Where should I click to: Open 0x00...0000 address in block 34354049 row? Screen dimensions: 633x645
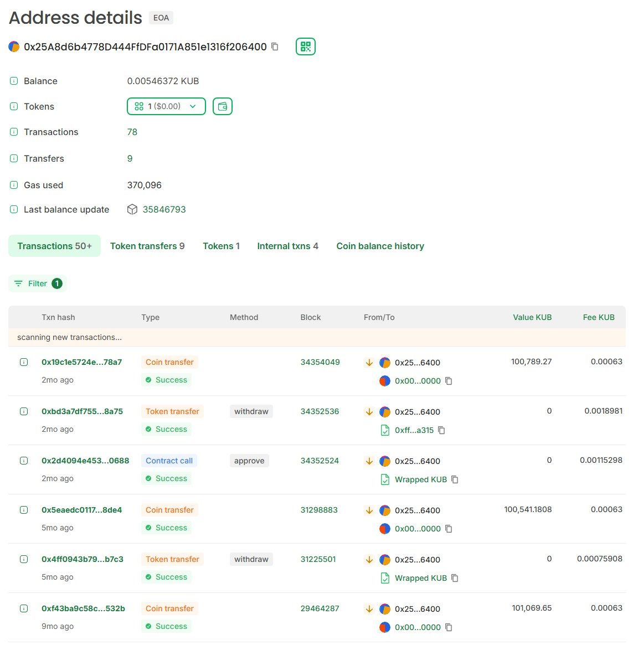click(x=418, y=381)
